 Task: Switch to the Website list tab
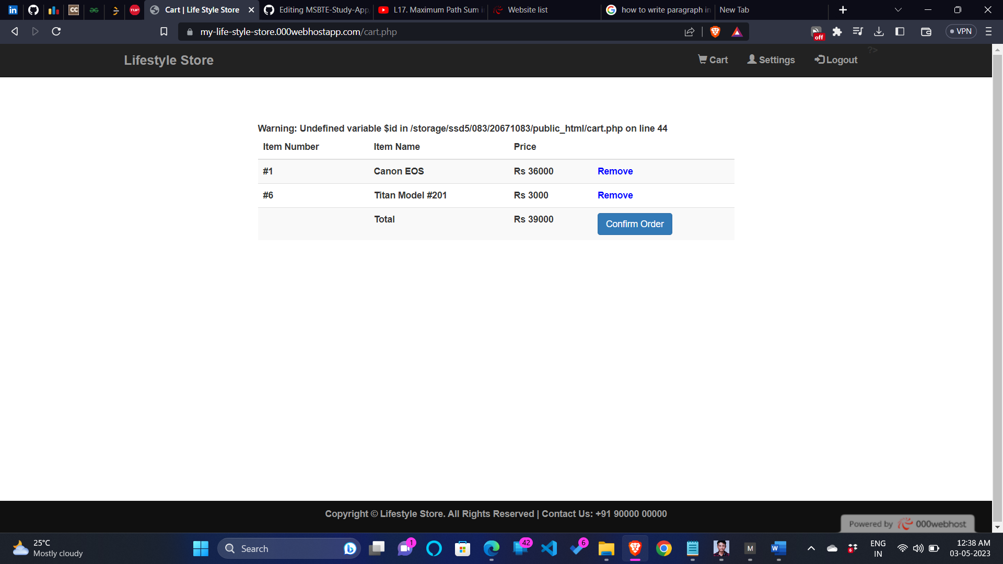click(x=528, y=9)
